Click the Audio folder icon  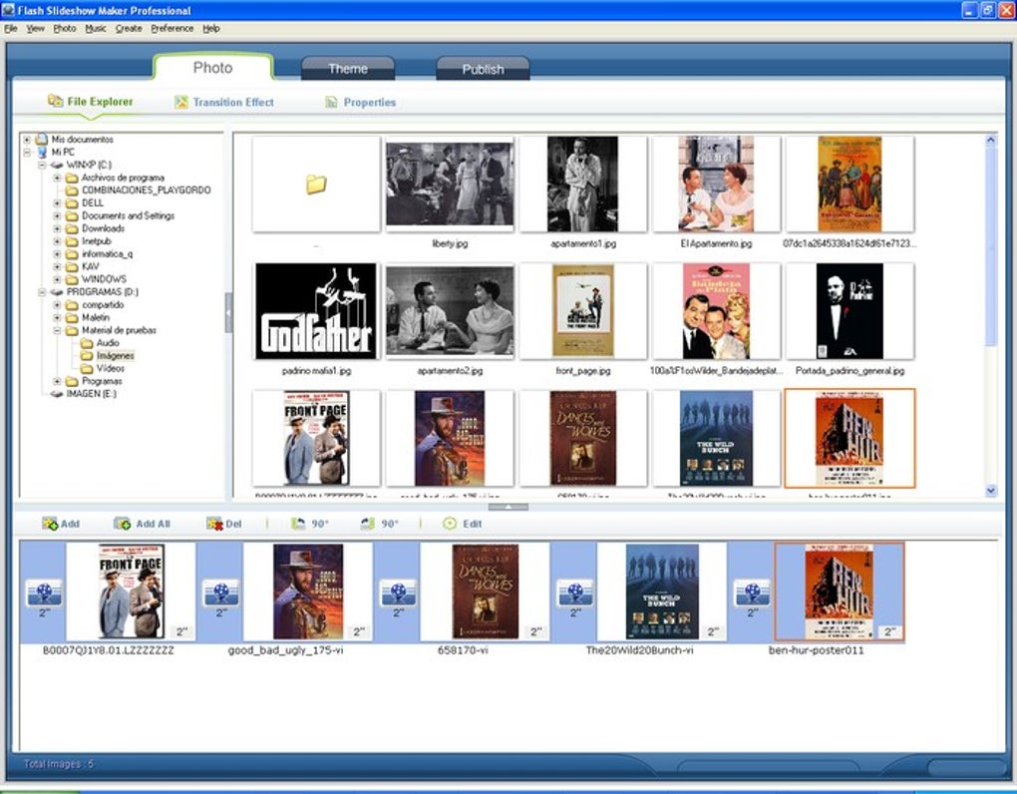tap(87, 342)
